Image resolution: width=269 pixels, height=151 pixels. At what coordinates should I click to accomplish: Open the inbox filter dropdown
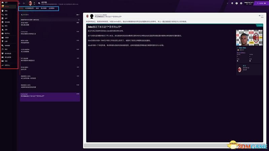point(77,15)
